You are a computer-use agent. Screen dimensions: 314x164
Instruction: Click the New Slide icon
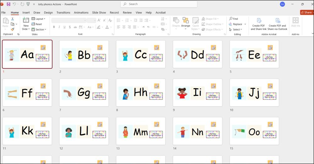[x=26, y=20]
